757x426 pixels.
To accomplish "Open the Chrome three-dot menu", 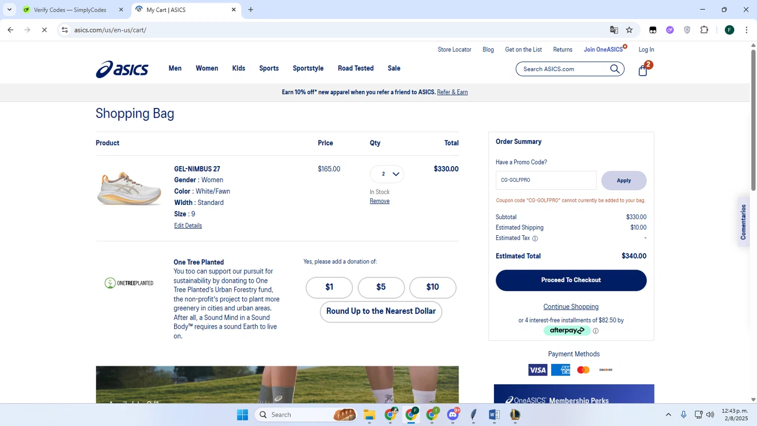I will [746, 30].
